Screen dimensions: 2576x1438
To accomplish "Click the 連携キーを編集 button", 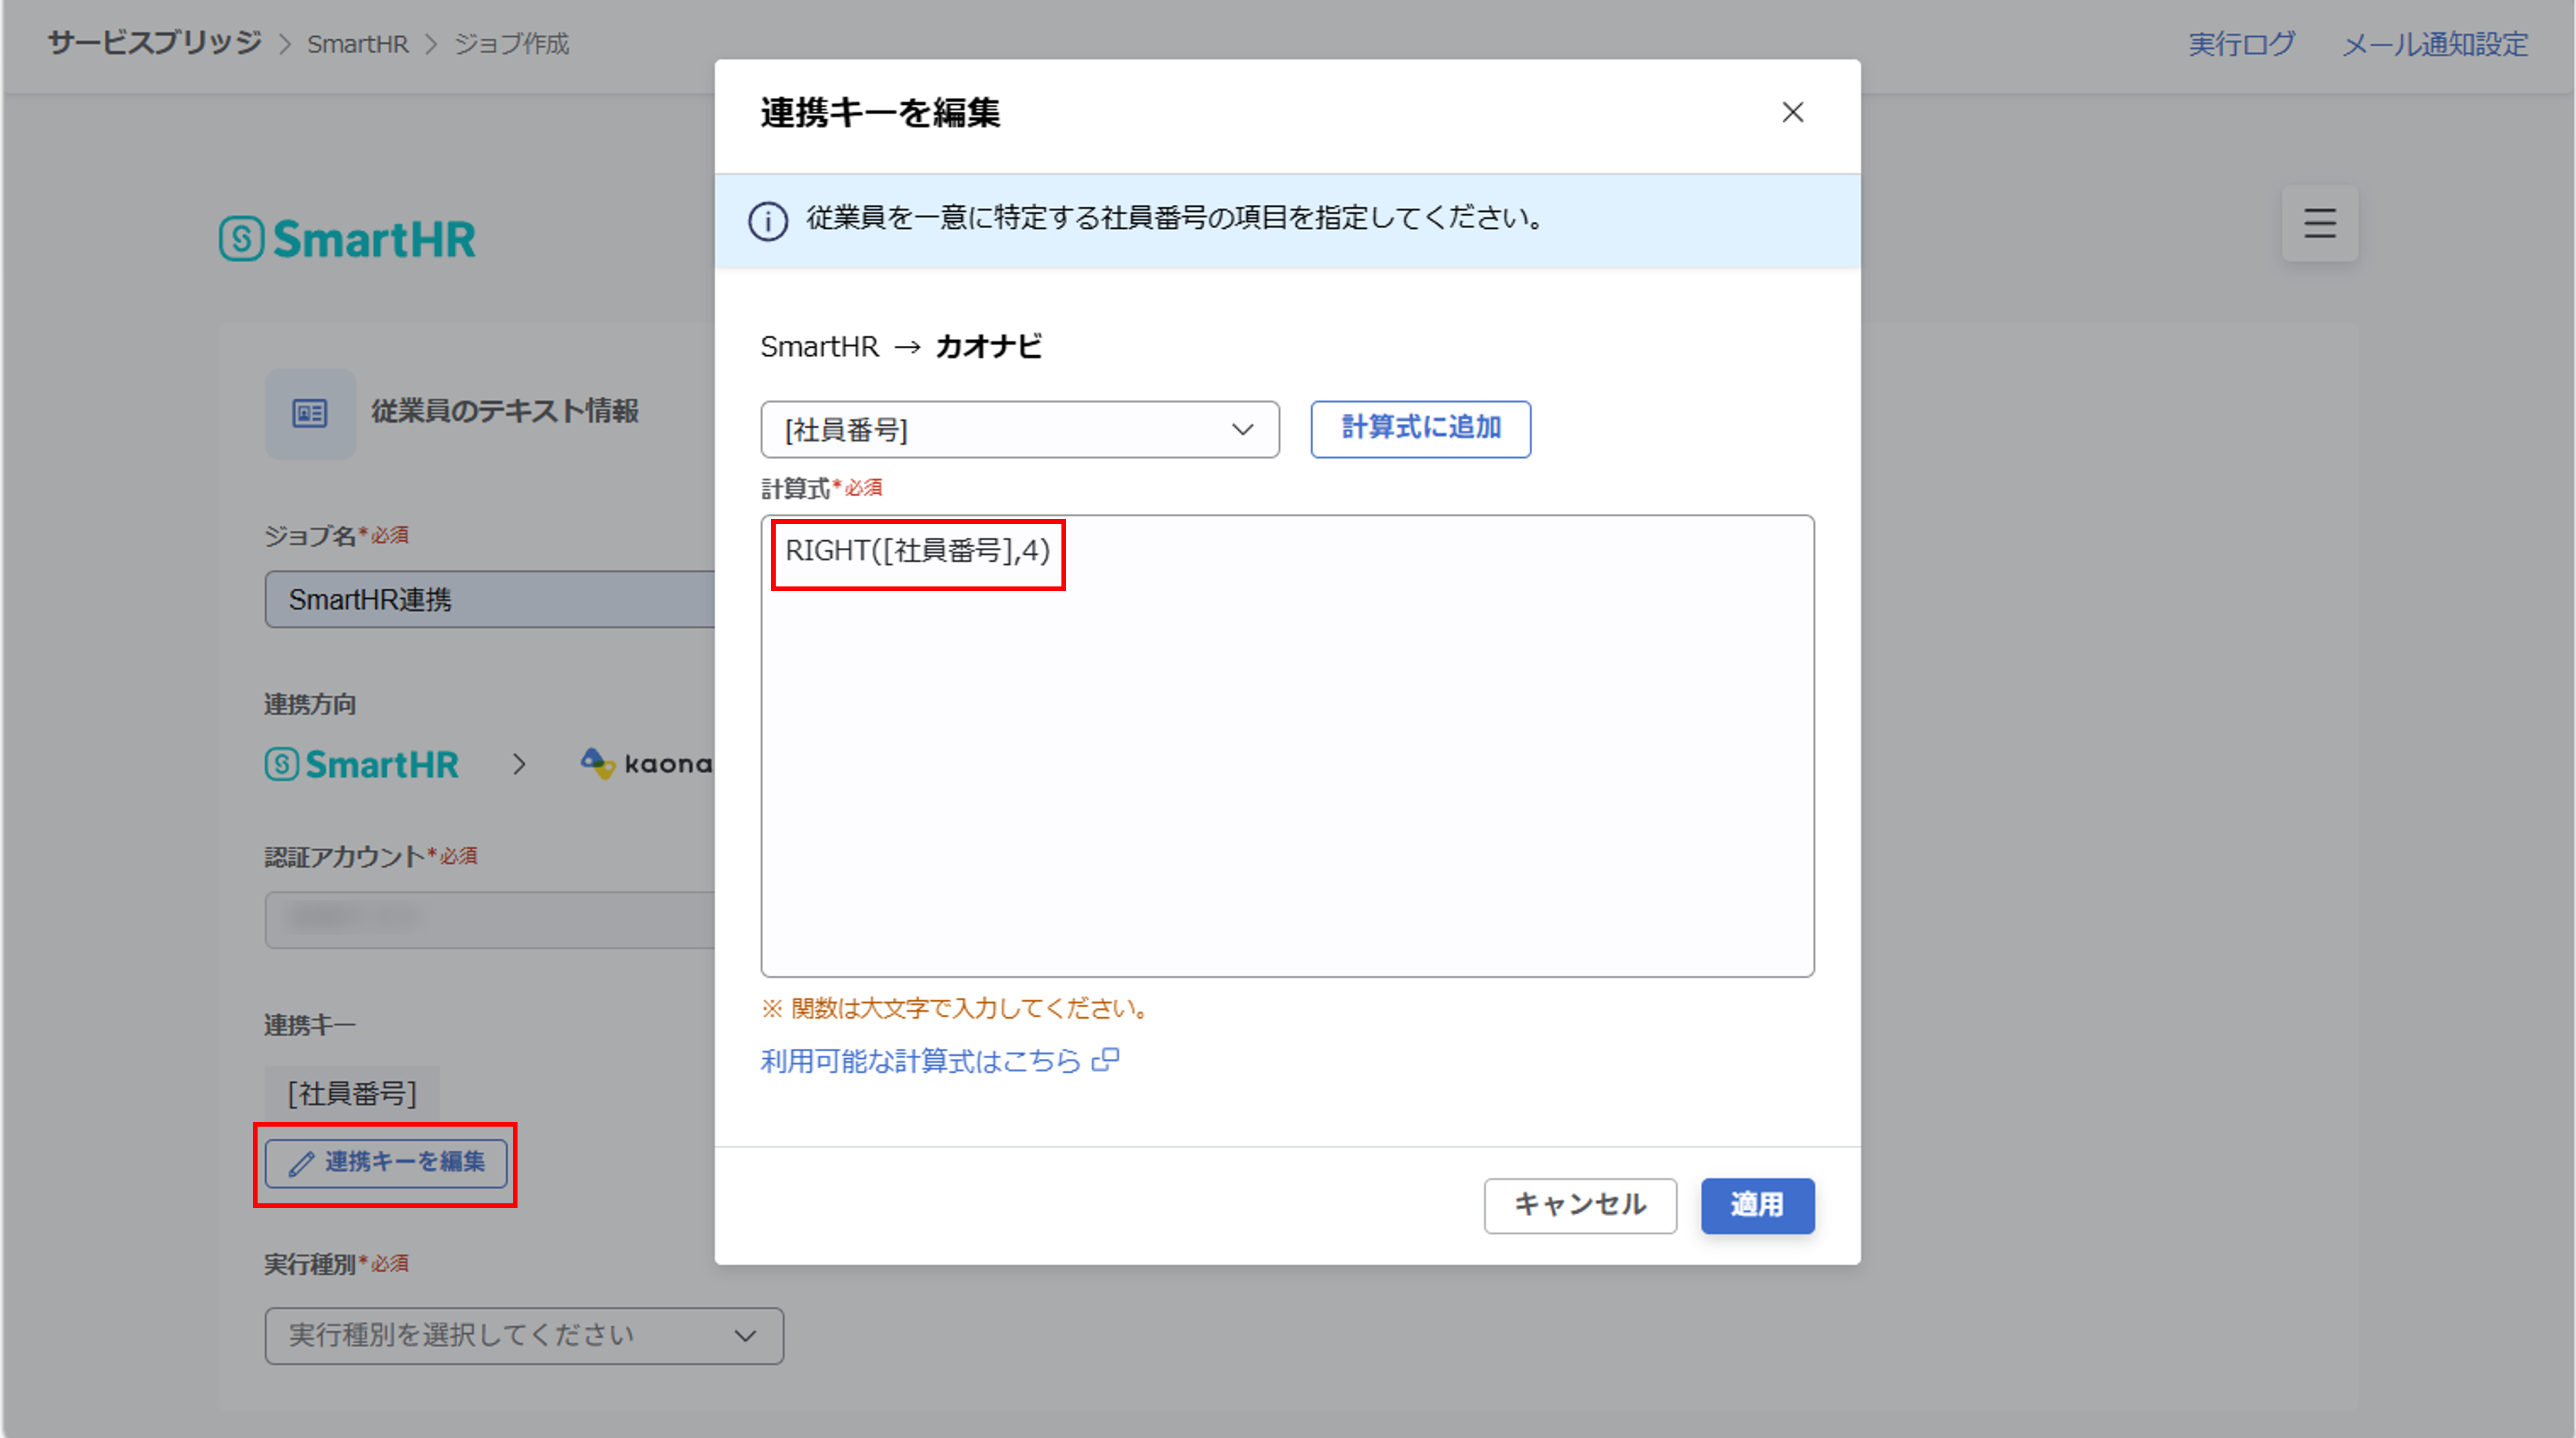I will click(386, 1163).
